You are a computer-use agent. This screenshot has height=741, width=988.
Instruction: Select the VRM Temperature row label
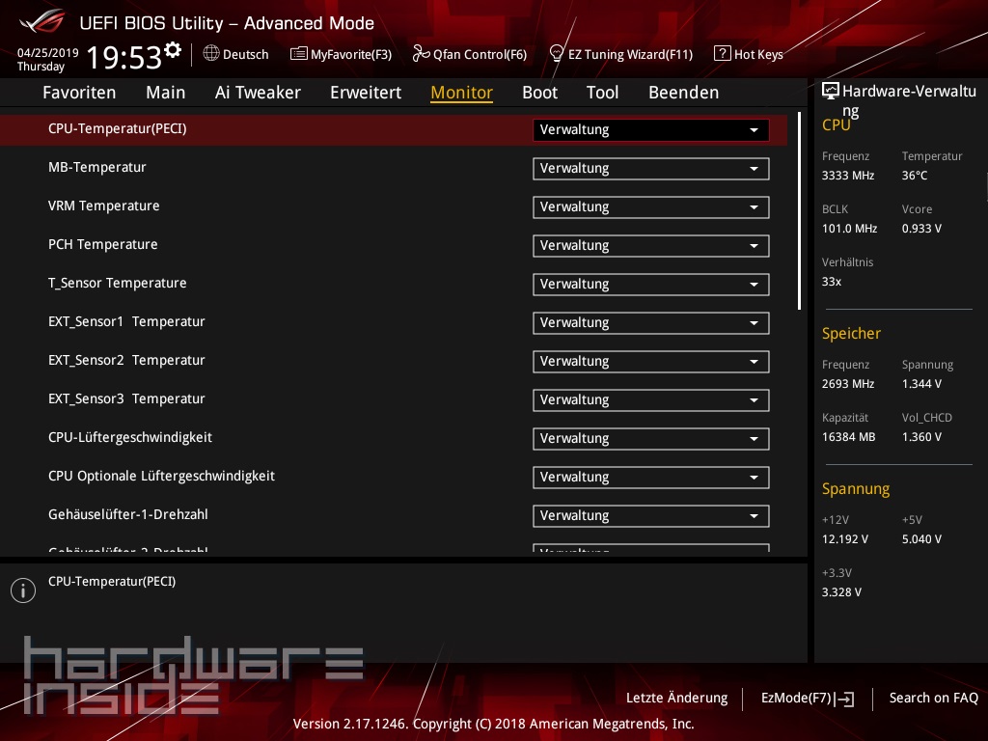104,206
